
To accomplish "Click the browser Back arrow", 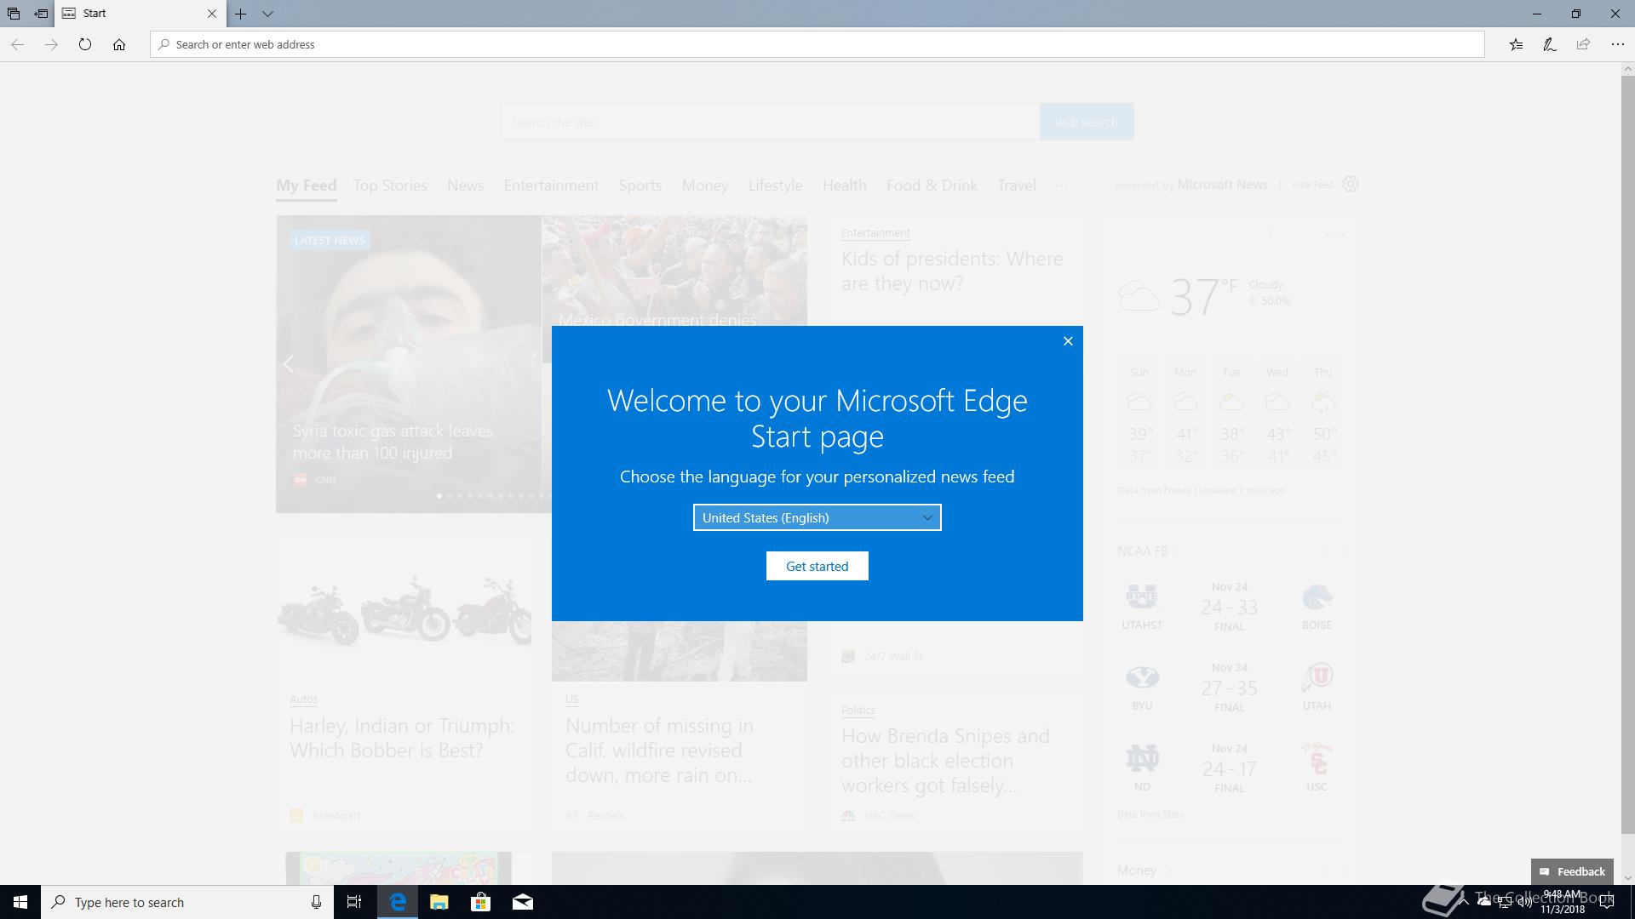I will pyautogui.click(x=17, y=44).
